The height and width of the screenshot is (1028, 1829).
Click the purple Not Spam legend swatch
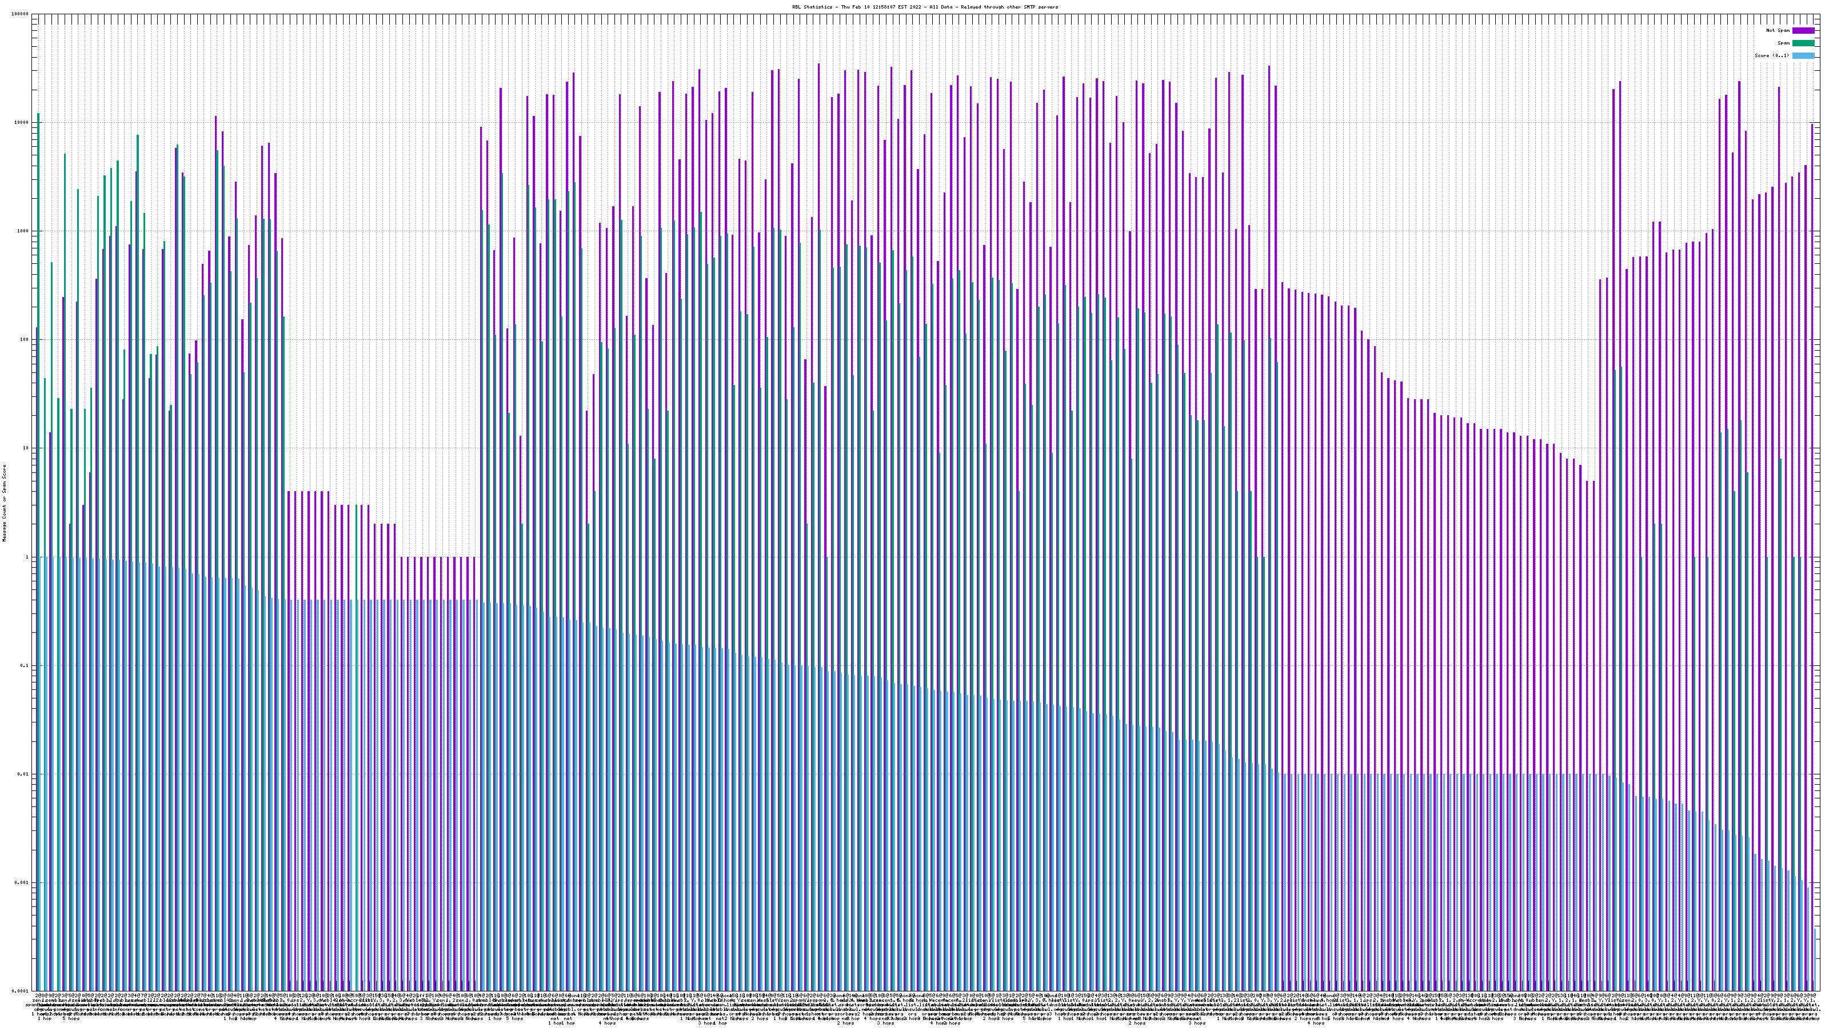coord(1803,30)
